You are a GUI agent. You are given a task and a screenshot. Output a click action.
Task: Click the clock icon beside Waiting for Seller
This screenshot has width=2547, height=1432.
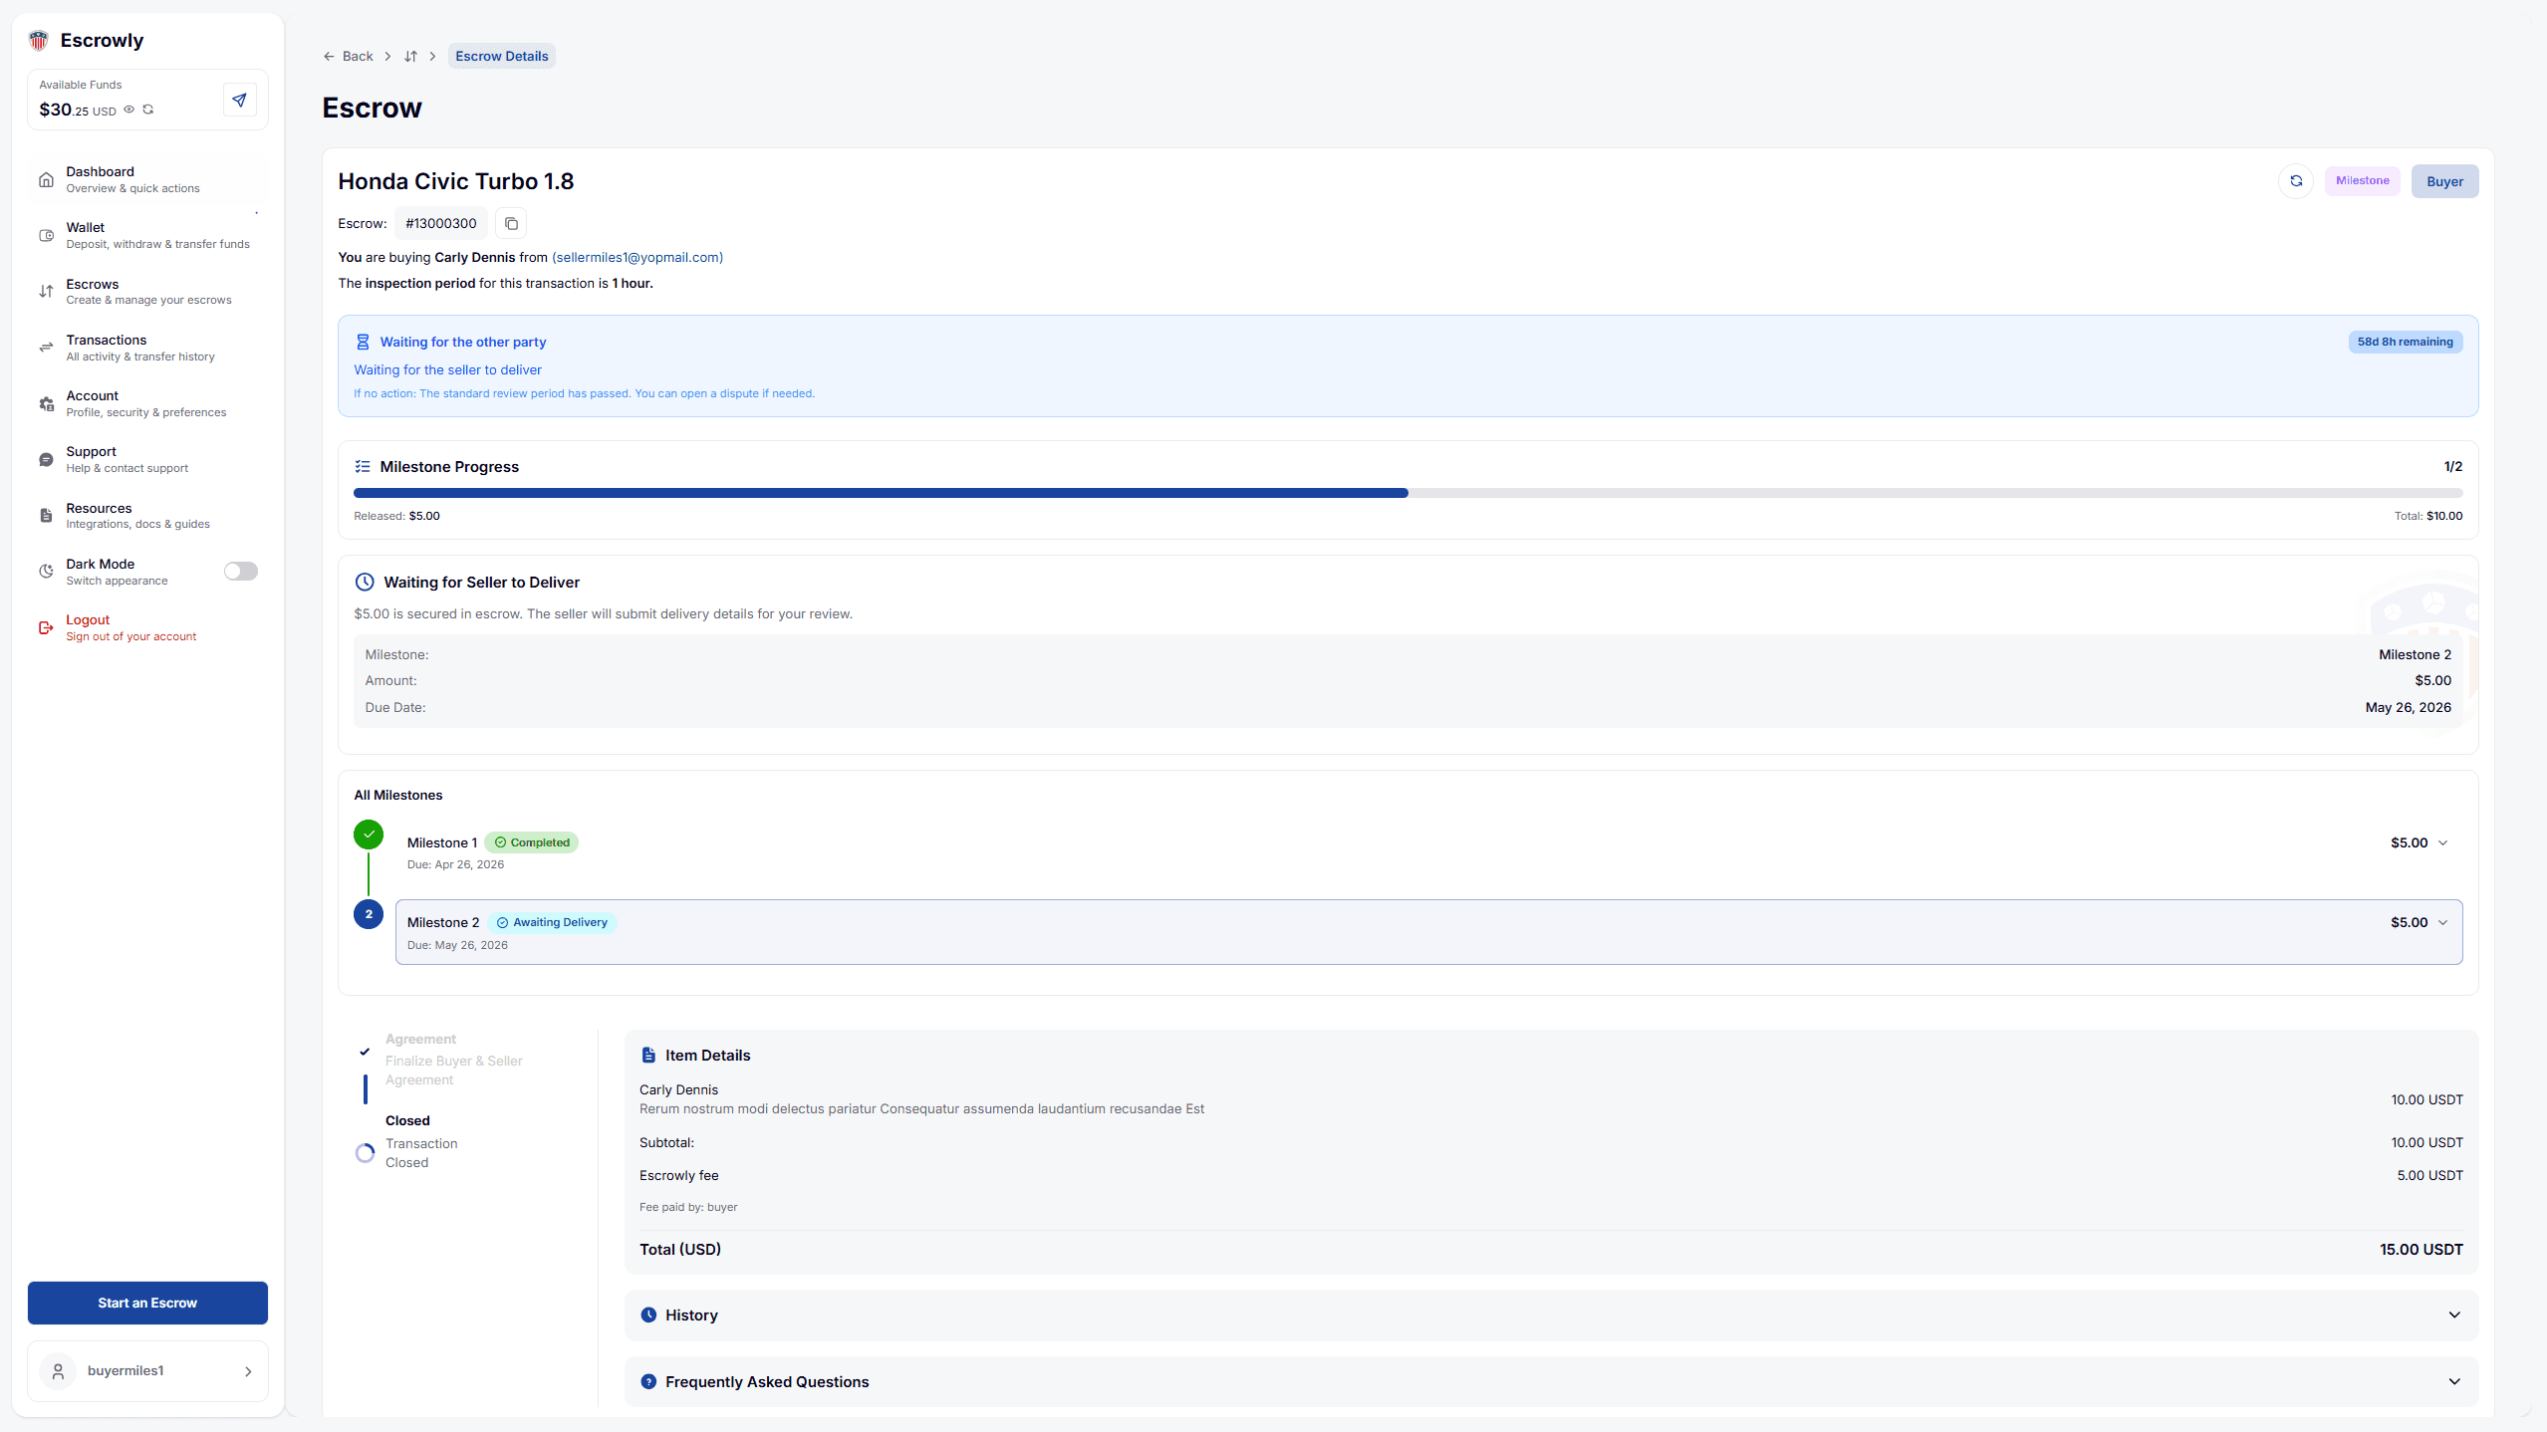click(365, 583)
